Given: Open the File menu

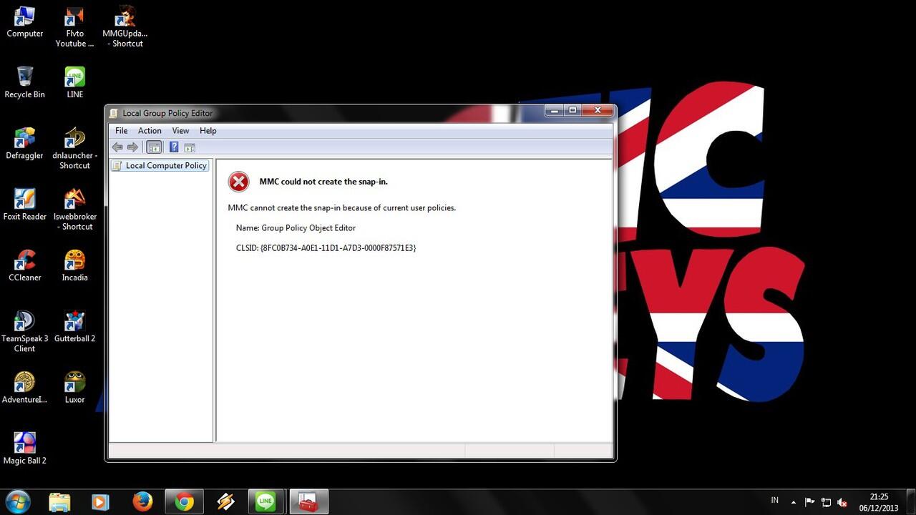Looking at the screenshot, I should (122, 131).
